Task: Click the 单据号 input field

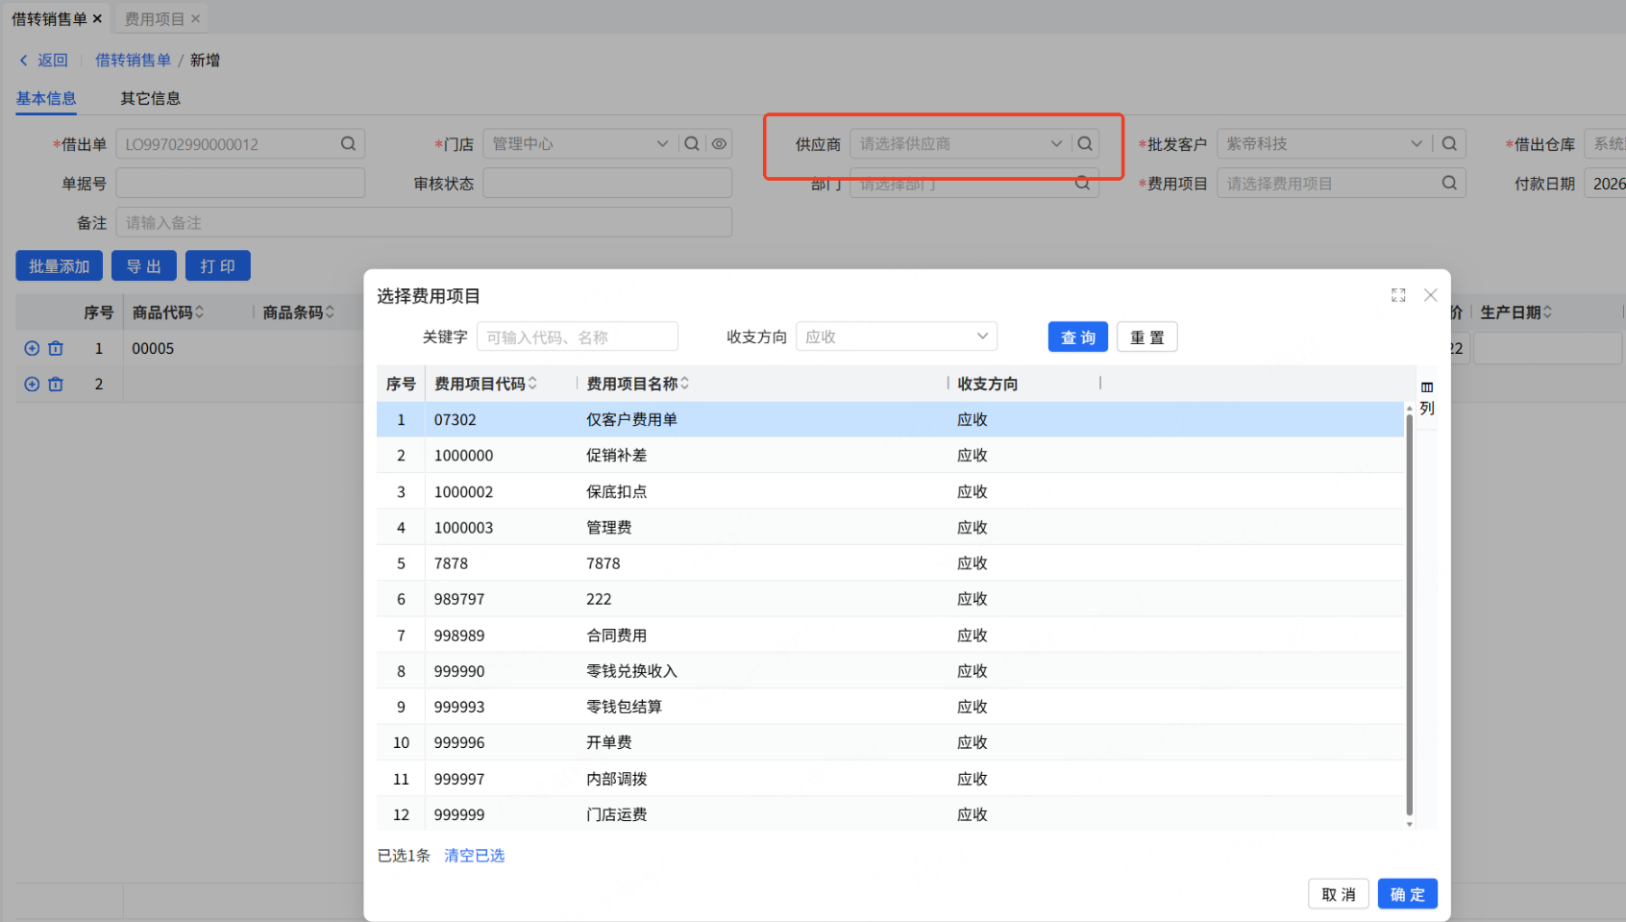Action: (x=240, y=183)
